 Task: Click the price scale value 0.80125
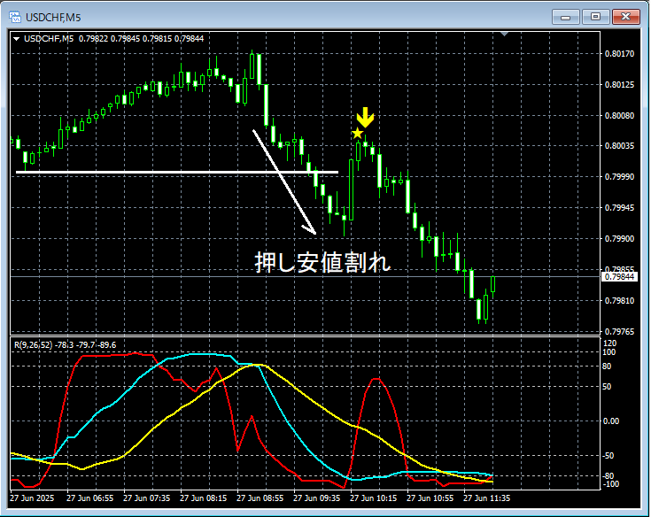click(619, 85)
